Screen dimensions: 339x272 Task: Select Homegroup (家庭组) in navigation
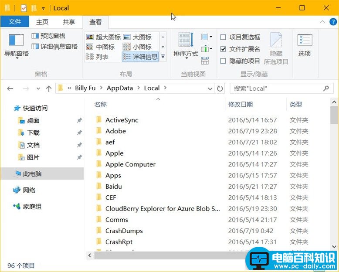(27, 207)
